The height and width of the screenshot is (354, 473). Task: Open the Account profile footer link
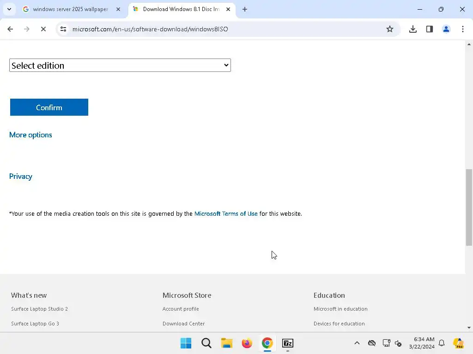click(x=181, y=309)
